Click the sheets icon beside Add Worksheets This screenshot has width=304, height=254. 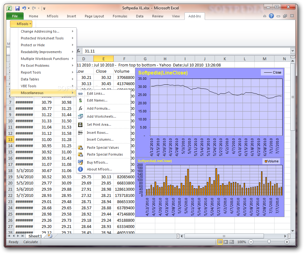[x=80, y=116]
